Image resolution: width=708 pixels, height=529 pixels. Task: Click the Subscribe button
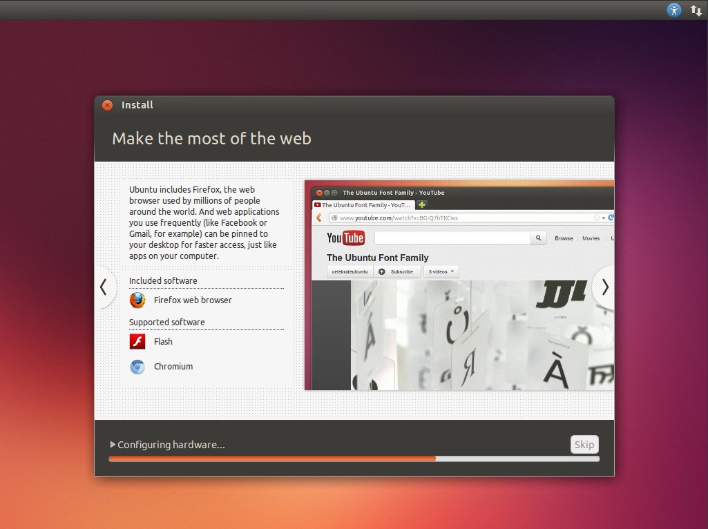[x=397, y=271]
